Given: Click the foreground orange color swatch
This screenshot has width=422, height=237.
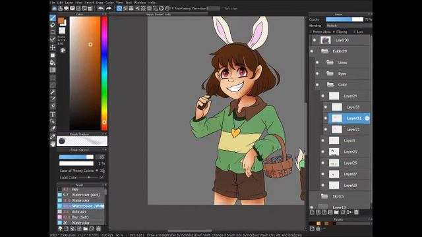Looking at the screenshot, I should [x=61, y=20].
